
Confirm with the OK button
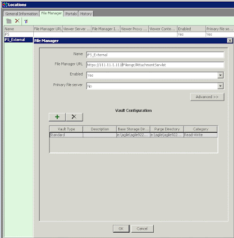121,228
